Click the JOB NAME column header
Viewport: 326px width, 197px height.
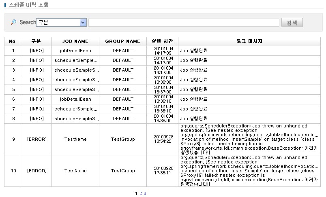pyautogui.click(x=75, y=41)
